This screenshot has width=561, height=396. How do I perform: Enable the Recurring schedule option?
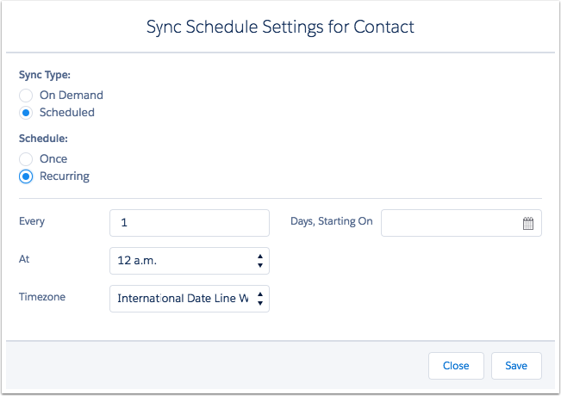click(26, 176)
